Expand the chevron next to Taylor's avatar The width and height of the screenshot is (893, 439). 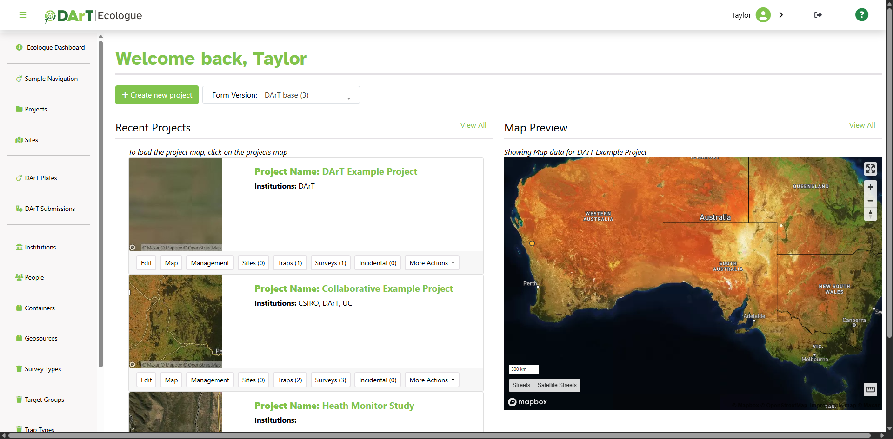[781, 15]
